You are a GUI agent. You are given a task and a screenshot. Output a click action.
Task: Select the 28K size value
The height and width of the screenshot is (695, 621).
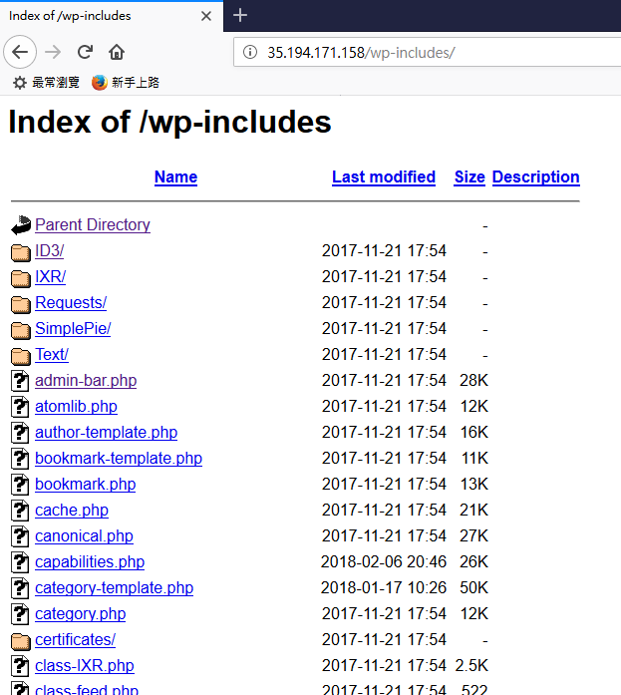point(473,380)
